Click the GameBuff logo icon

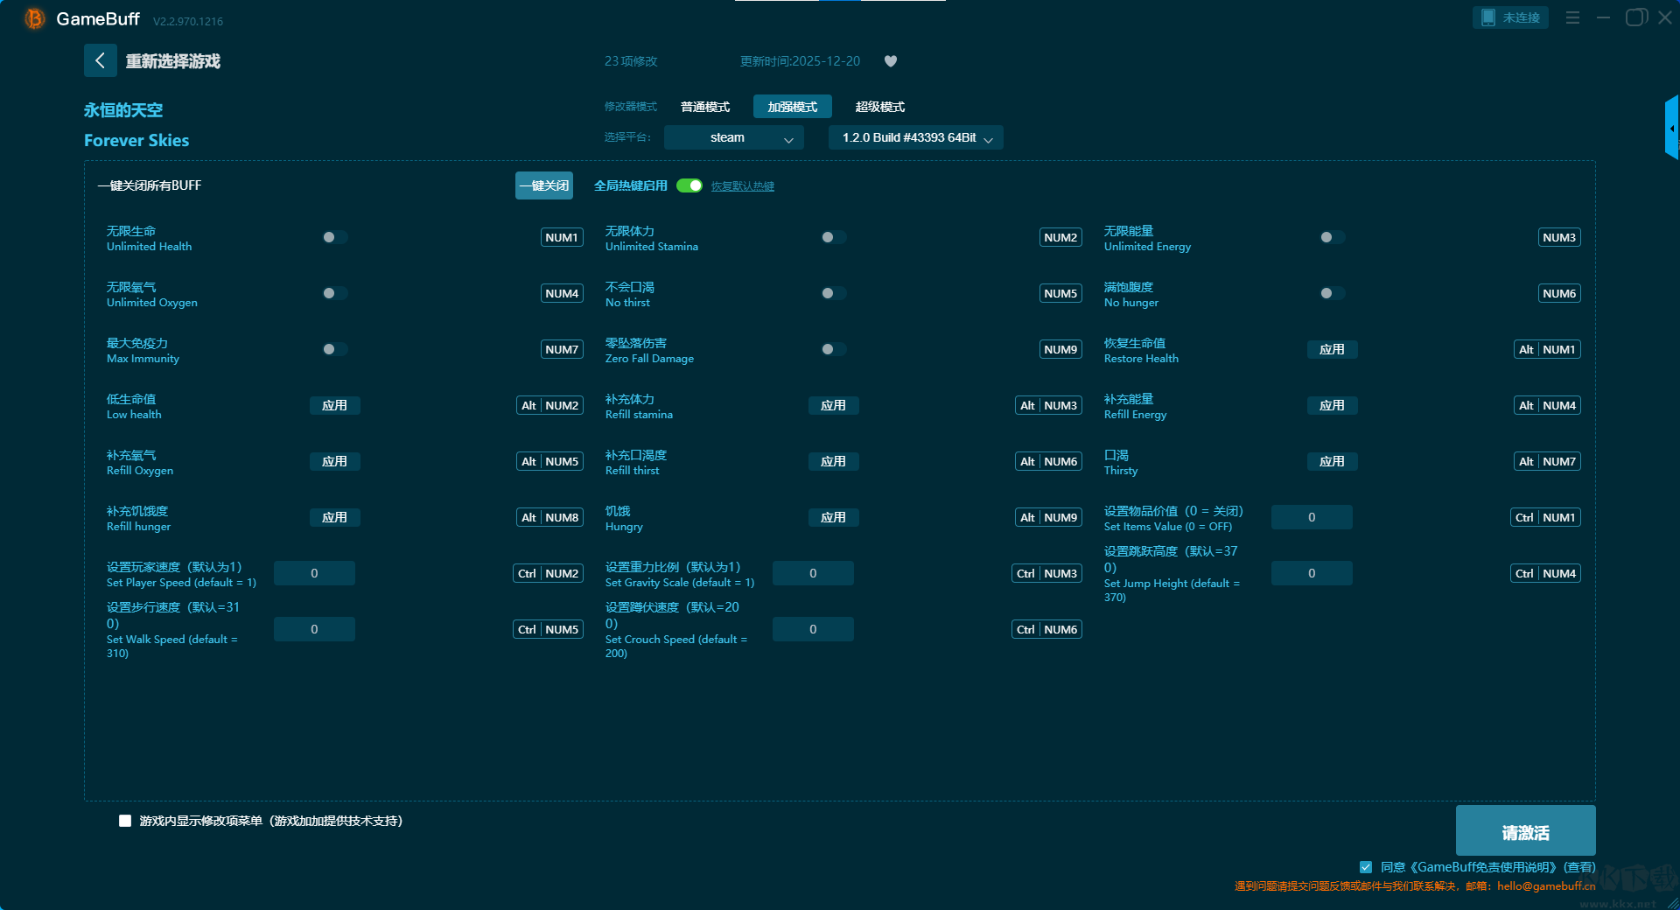34,18
